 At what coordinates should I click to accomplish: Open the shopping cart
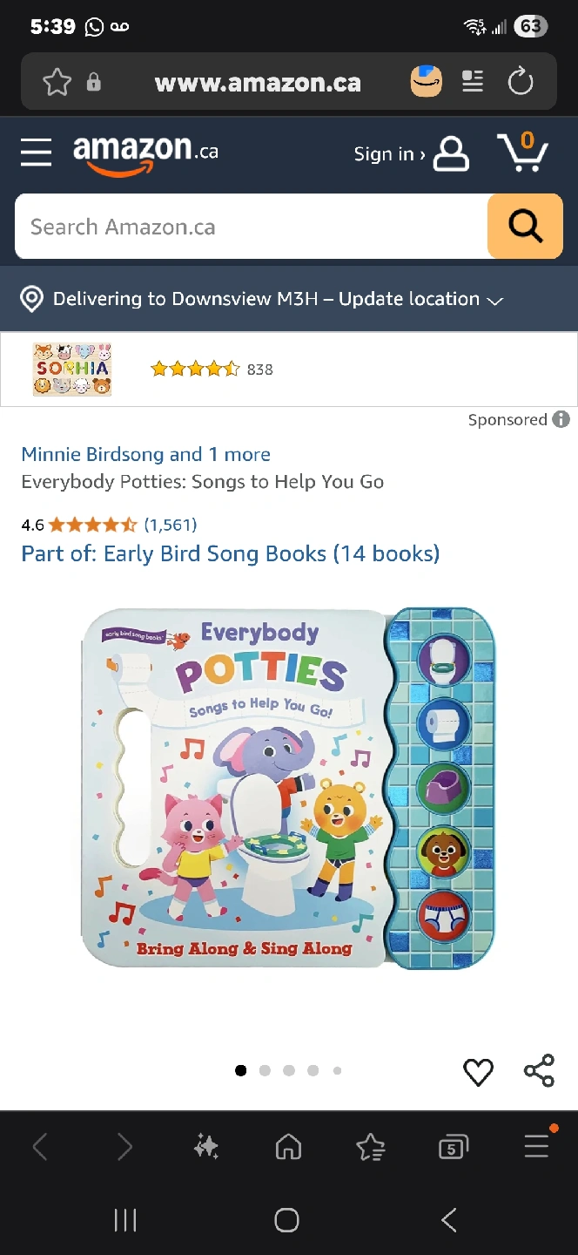(x=522, y=153)
